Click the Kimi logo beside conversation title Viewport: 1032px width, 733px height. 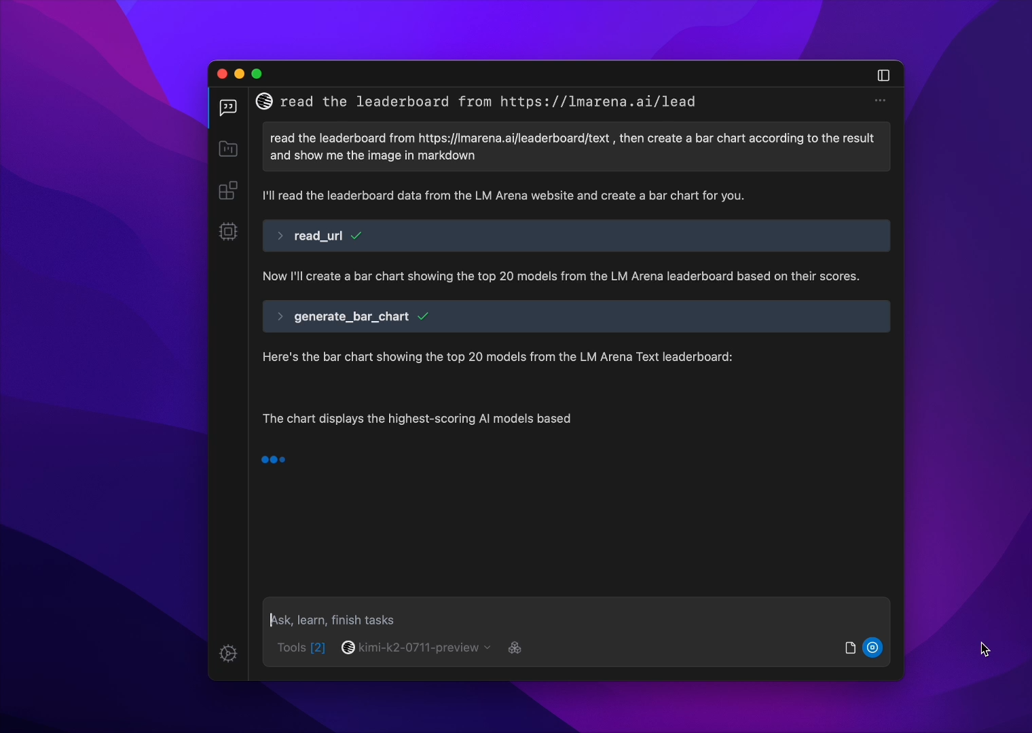(x=265, y=101)
